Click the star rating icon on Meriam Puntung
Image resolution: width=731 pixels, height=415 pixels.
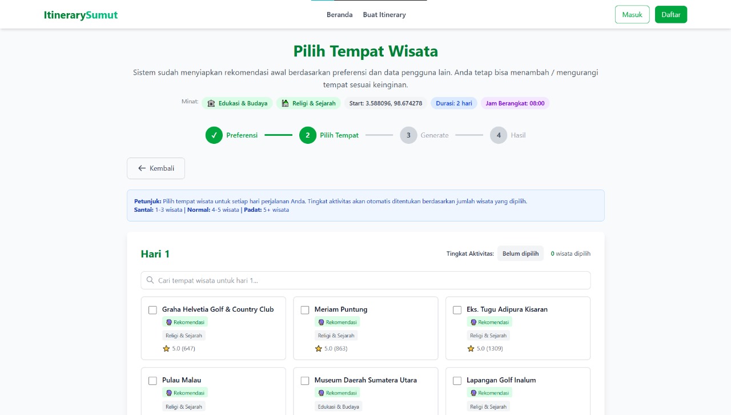[318, 348]
